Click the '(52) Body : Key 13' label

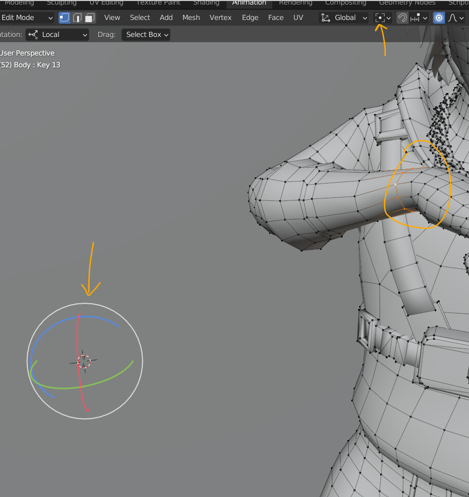[30, 65]
